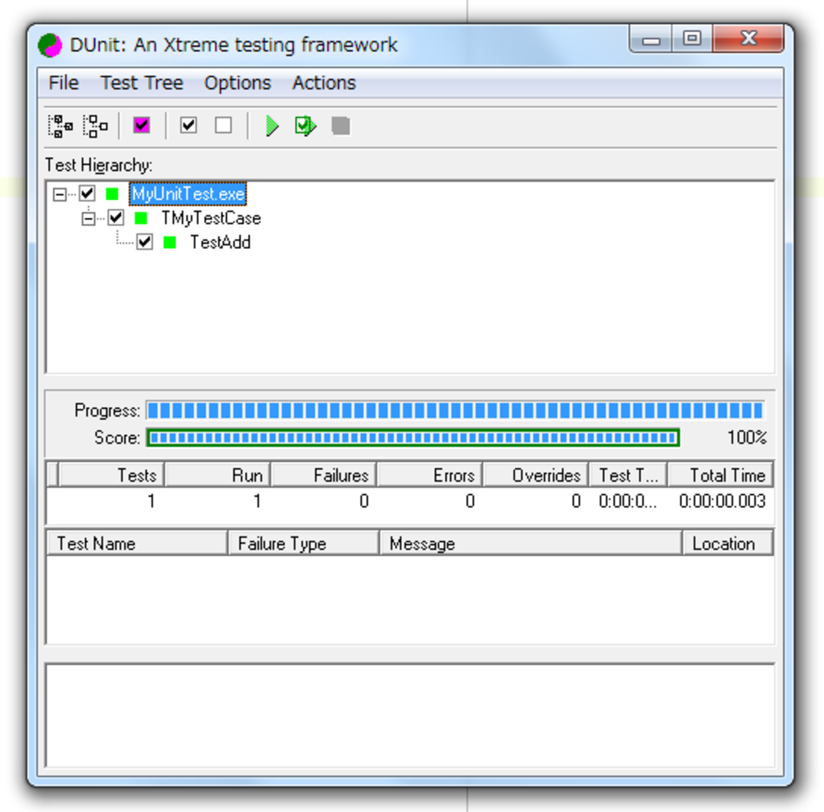The image size is (824, 812).
Task: Click the Failure Type column header
Action: click(303, 543)
